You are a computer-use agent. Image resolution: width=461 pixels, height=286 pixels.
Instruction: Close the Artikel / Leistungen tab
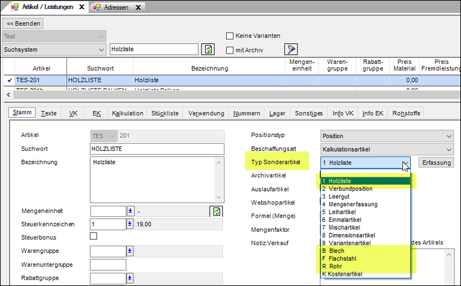coord(82,7)
